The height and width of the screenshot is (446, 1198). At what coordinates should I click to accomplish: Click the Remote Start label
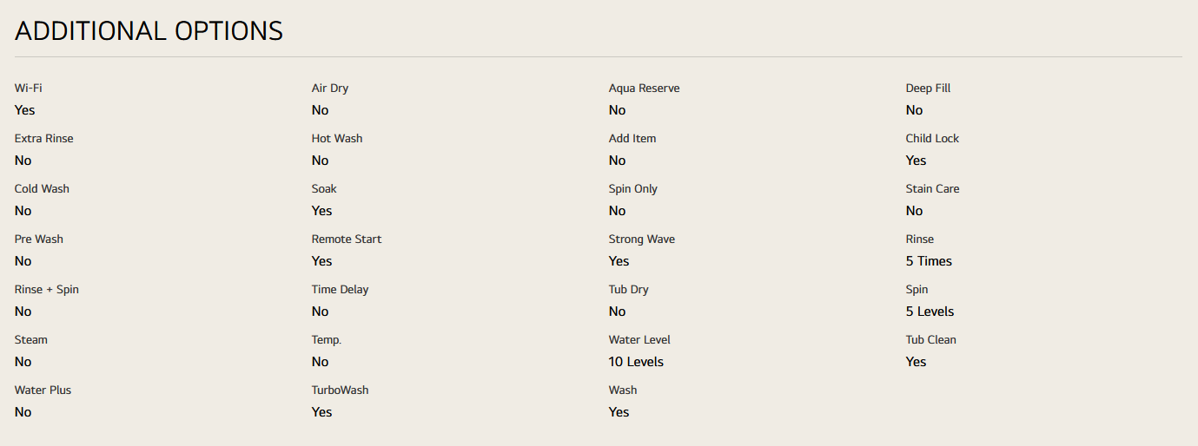click(x=347, y=239)
